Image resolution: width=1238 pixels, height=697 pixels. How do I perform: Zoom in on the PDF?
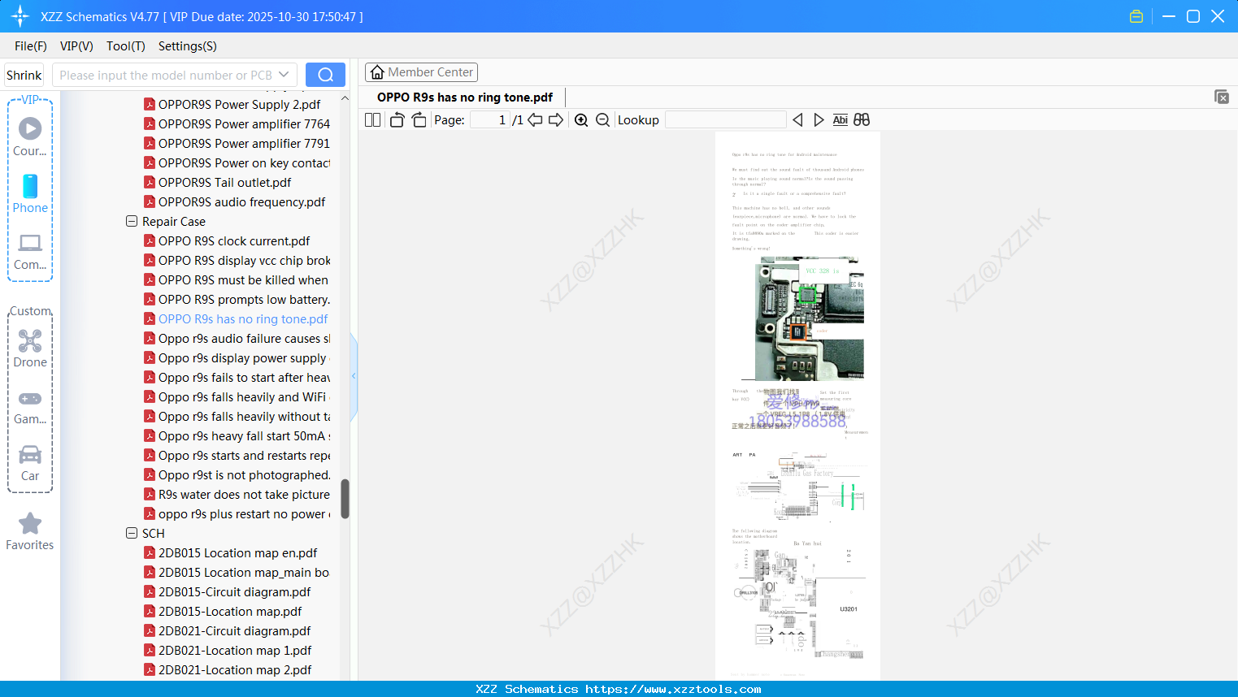tap(581, 120)
